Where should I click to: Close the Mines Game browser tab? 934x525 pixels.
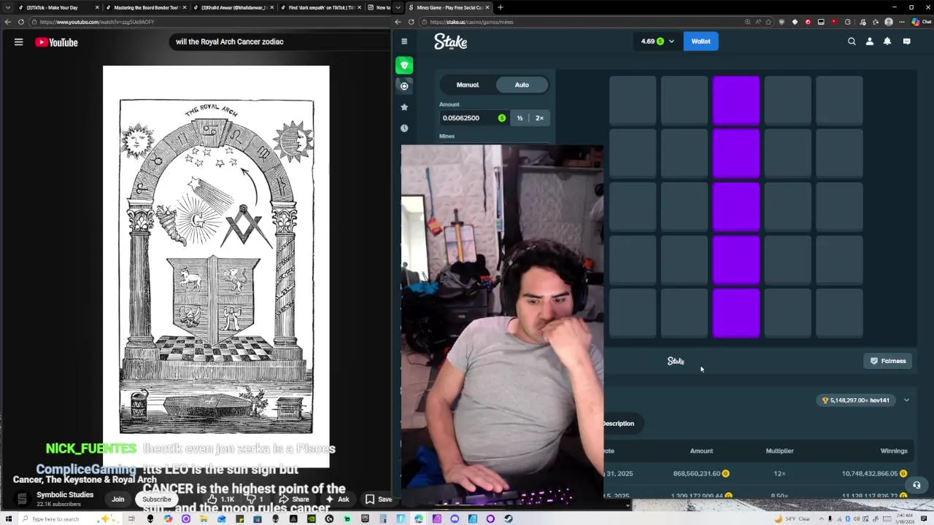click(x=487, y=7)
